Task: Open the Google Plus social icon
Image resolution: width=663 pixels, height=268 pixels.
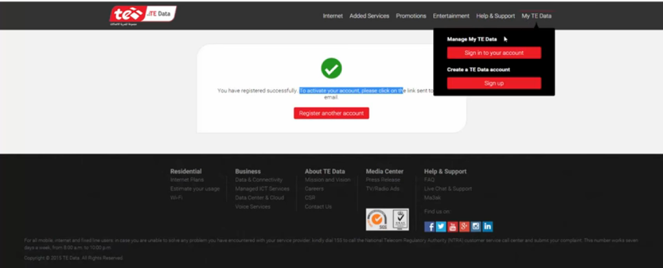Action: pos(464,227)
